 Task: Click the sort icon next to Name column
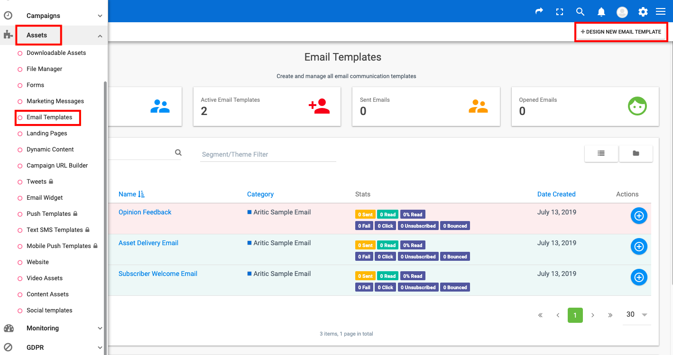tap(141, 194)
